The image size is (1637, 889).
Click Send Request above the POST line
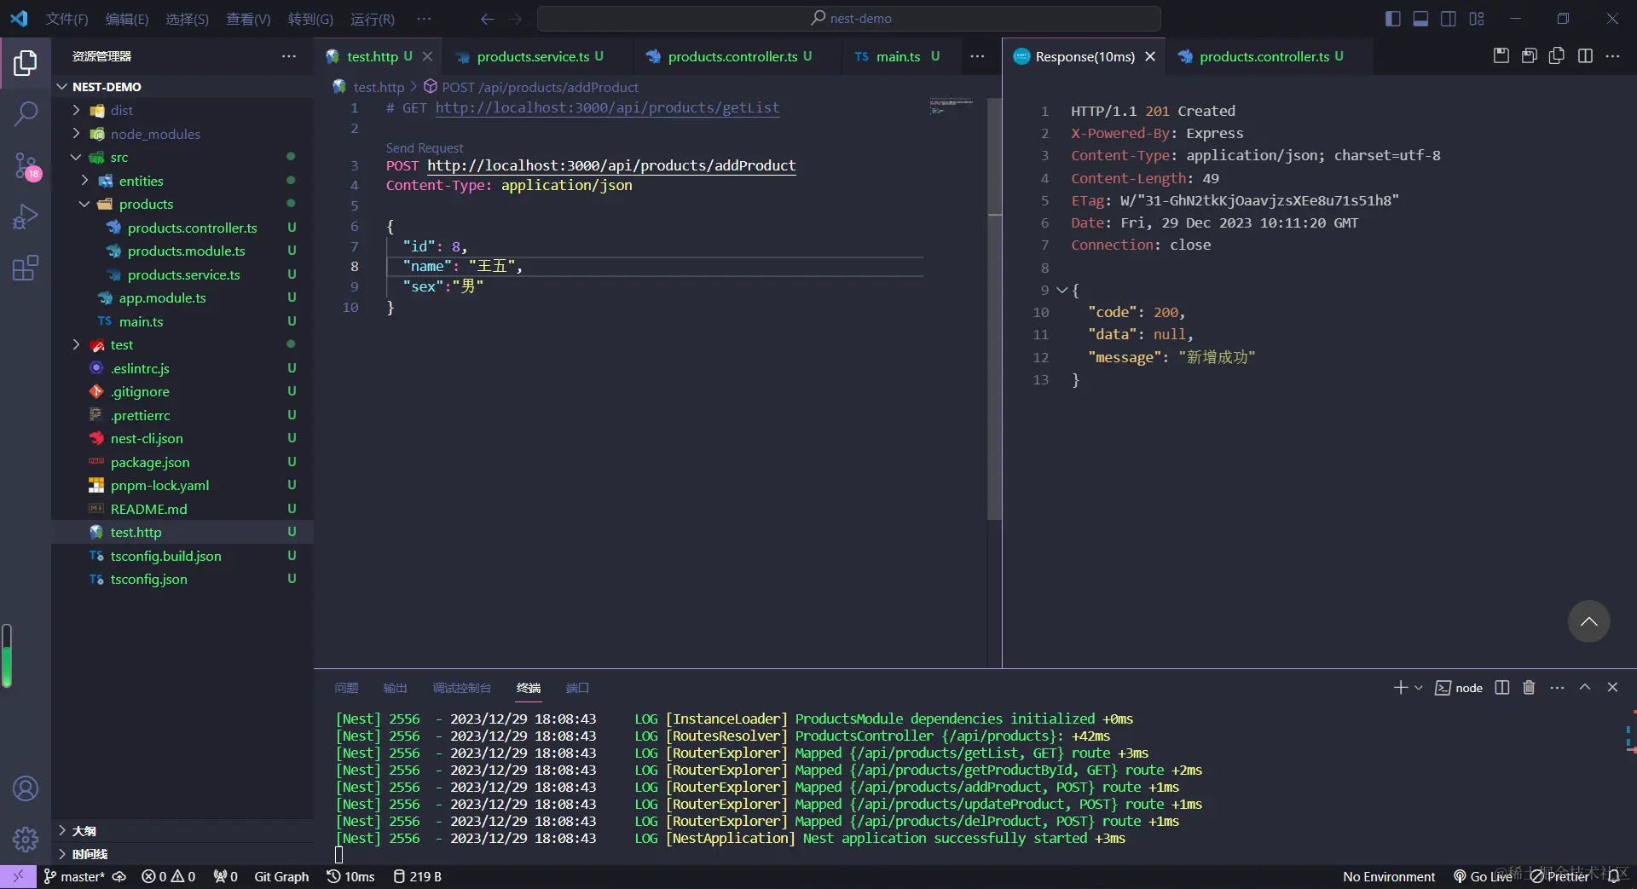click(x=425, y=147)
